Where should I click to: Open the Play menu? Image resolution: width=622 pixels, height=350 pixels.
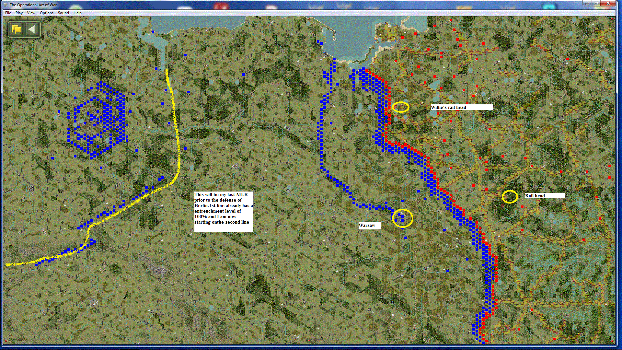(x=19, y=13)
